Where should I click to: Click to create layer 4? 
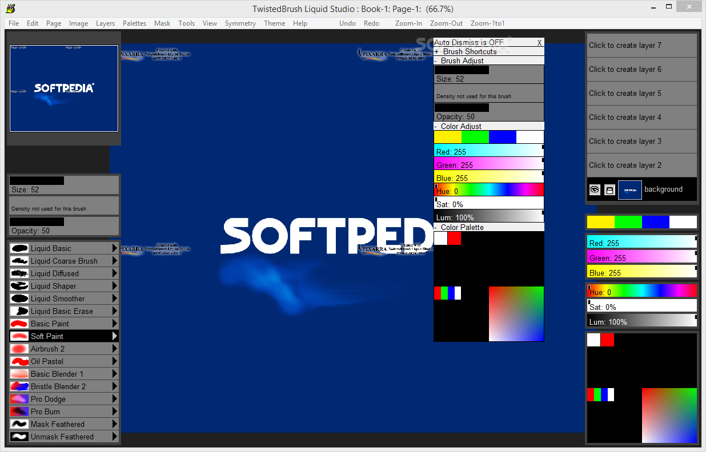(x=641, y=117)
